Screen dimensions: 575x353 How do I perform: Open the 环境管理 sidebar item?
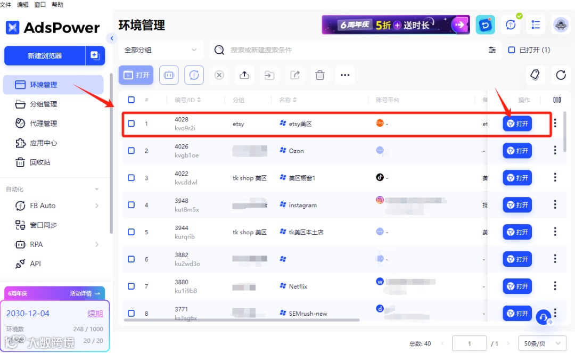click(53, 85)
